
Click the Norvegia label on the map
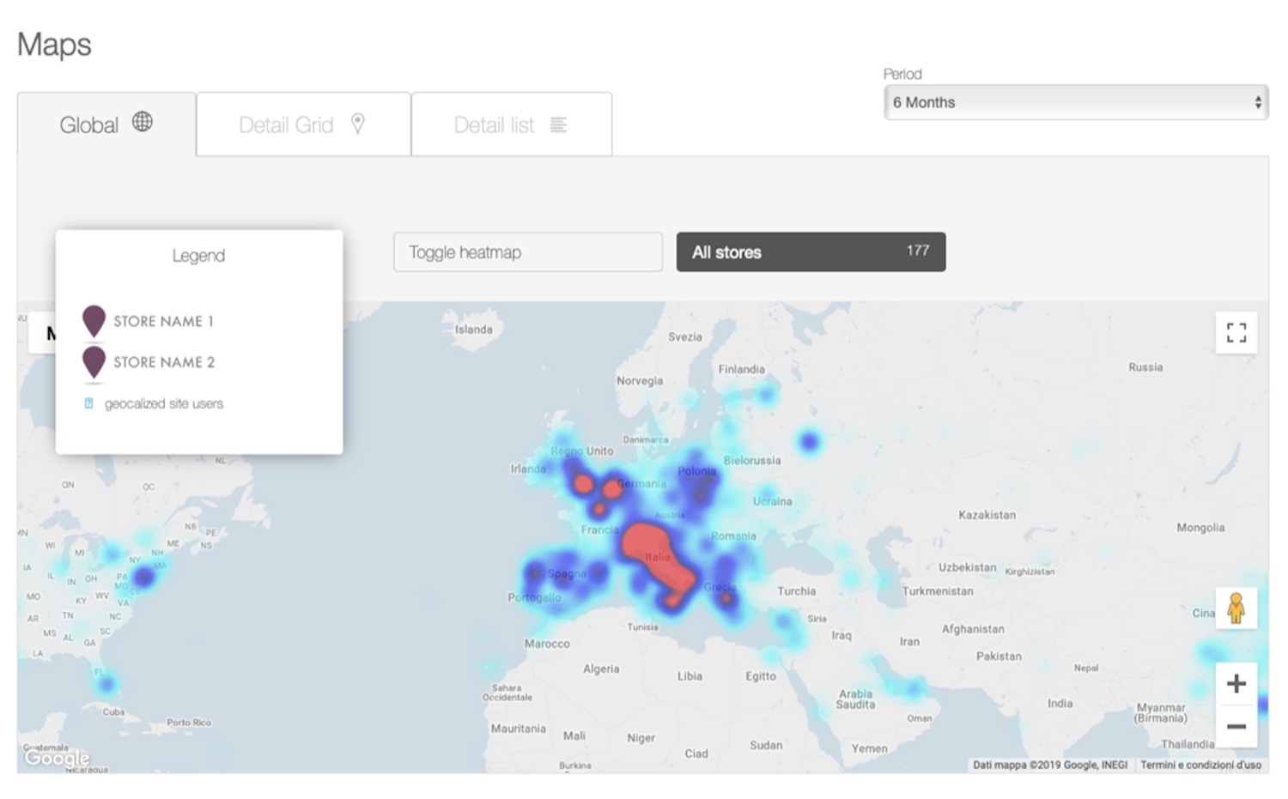click(640, 381)
